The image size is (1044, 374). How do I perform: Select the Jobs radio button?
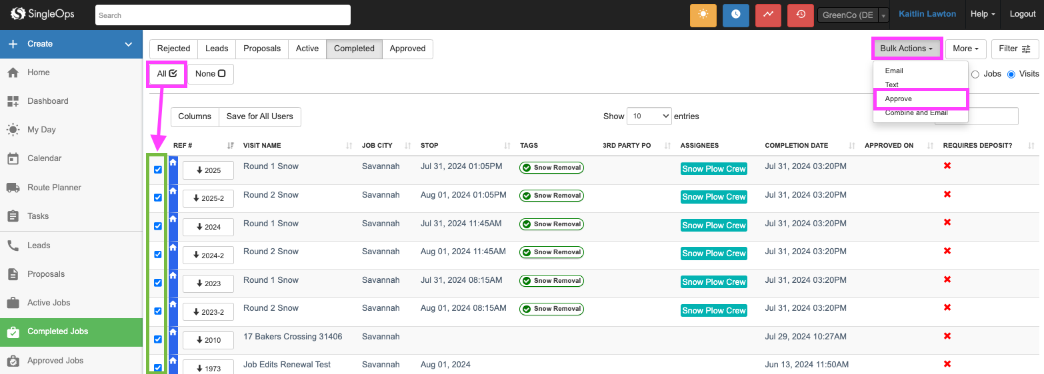point(975,74)
